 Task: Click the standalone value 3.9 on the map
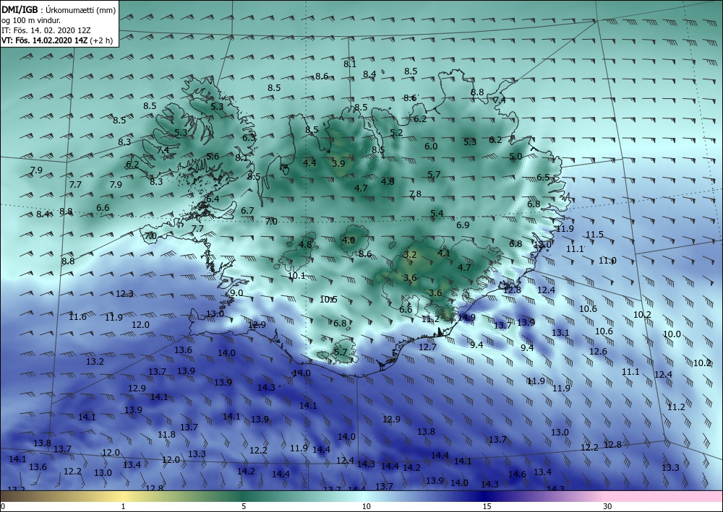click(x=338, y=163)
